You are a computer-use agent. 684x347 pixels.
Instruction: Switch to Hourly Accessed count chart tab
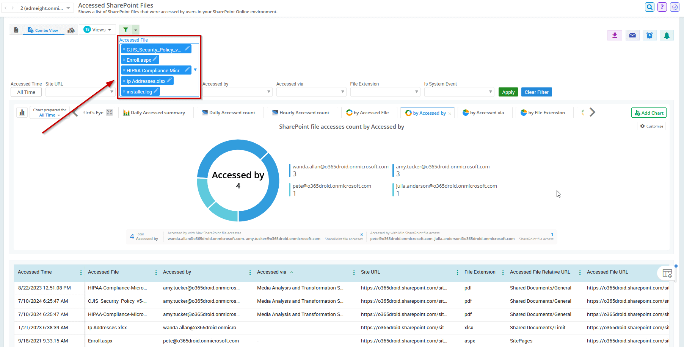pos(302,112)
